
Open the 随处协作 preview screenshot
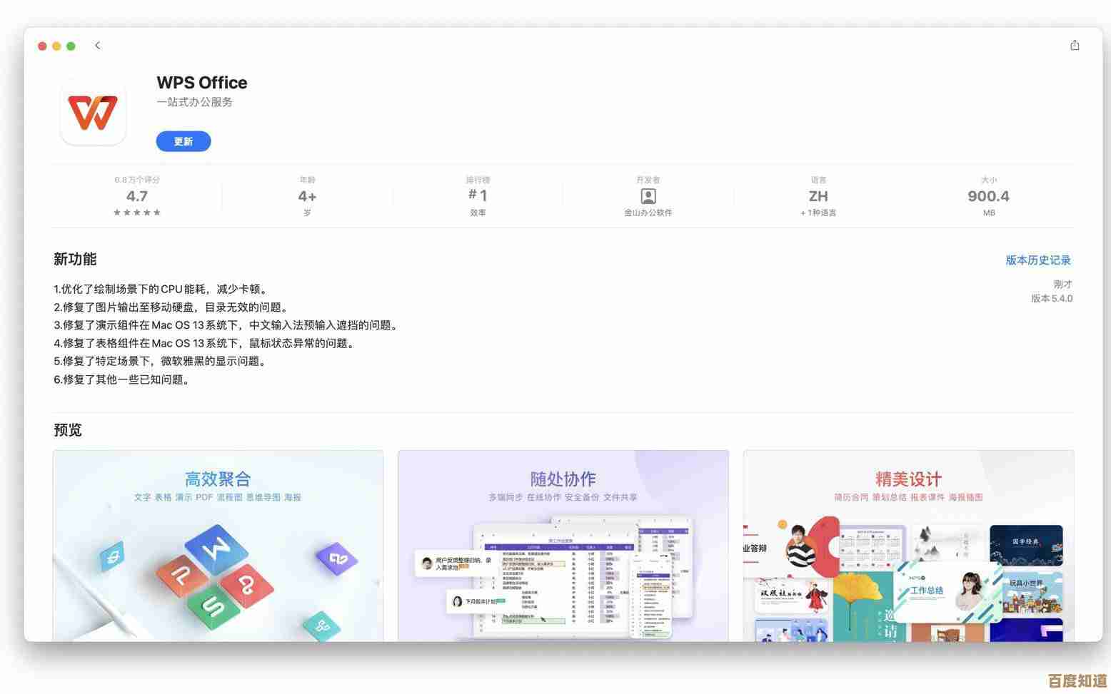563,546
